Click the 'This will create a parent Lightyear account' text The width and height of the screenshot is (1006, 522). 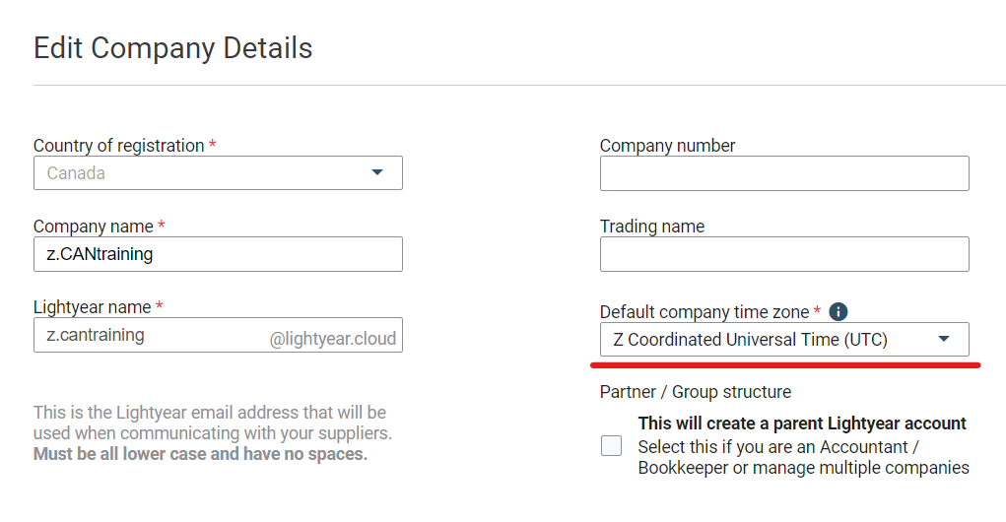point(801,424)
